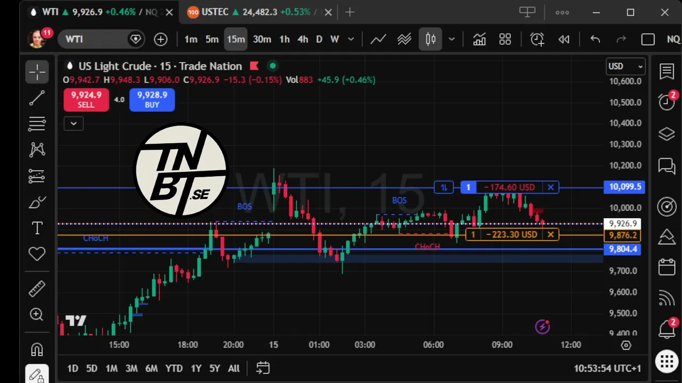Select the Text annotation tool
This screenshot has width=682, height=383.
(x=37, y=228)
